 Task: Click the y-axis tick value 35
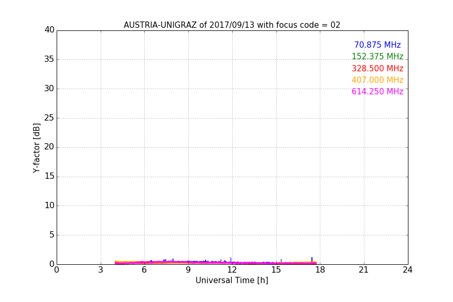[x=49, y=59]
